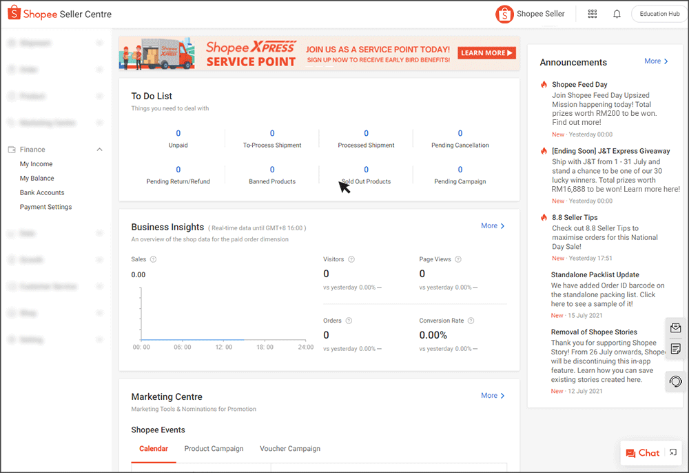Image resolution: width=689 pixels, height=473 pixels.
Task: Click the Conversion Rate help icon
Action: [x=471, y=321]
